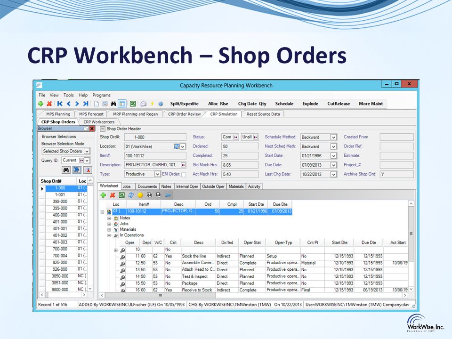Open the Programs menu
Image resolution: width=452 pixels, height=339 pixels.
coord(102,95)
